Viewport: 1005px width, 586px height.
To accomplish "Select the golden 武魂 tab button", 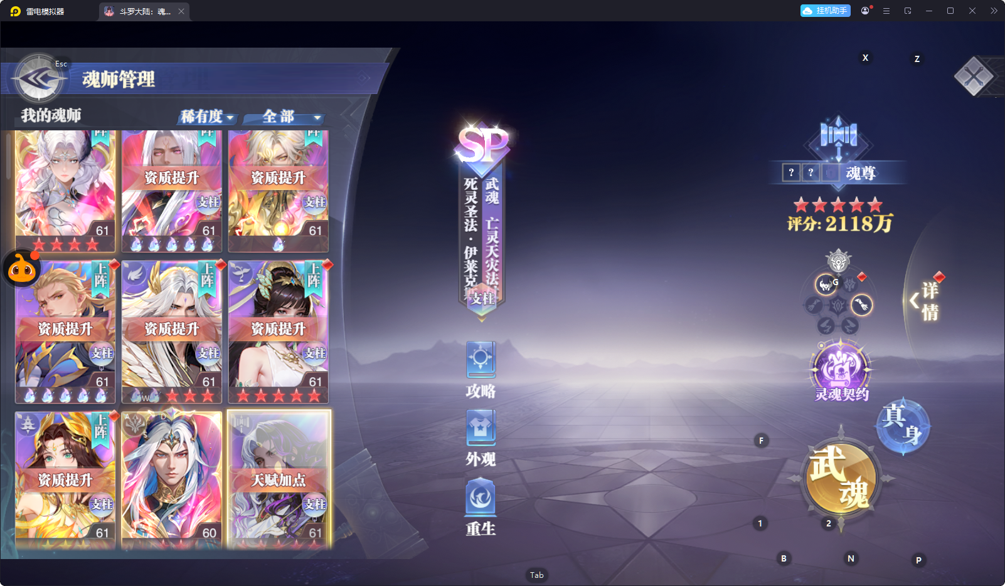I will point(841,478).
